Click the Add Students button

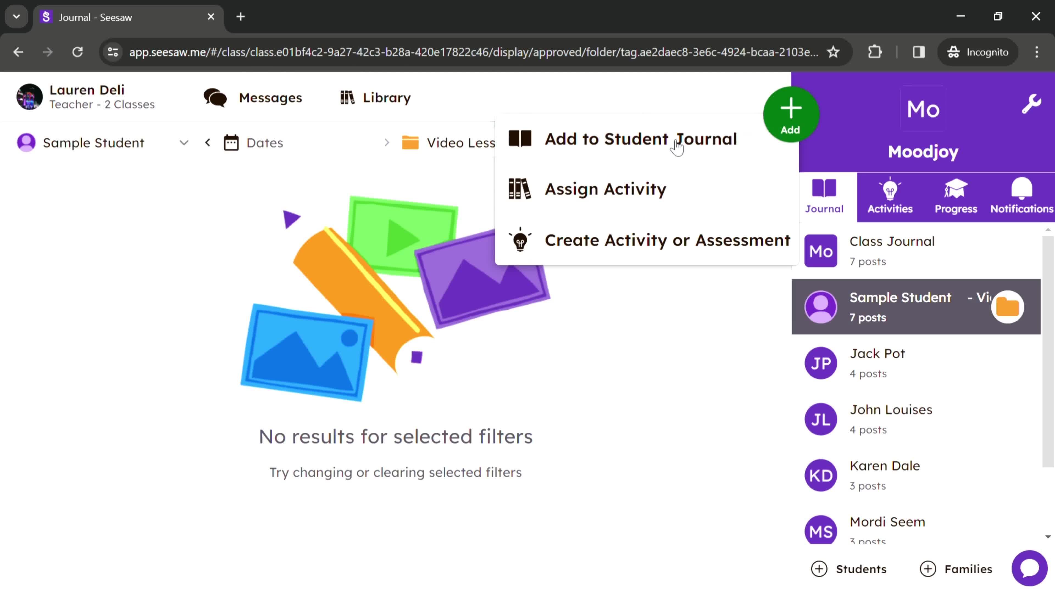tap(848, 568)
